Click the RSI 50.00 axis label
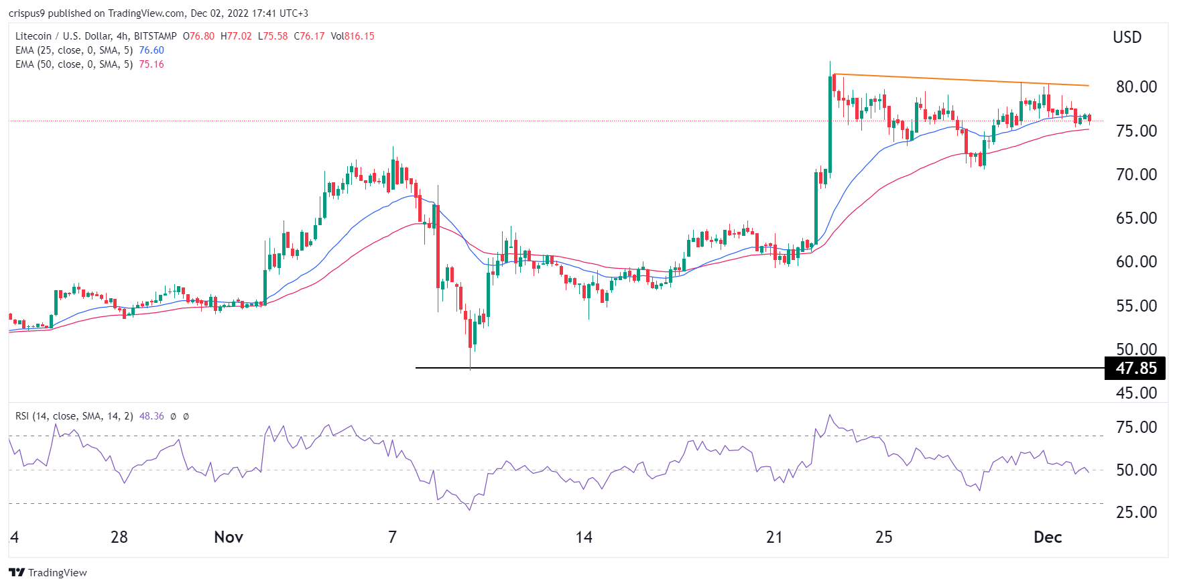This screenshot has height=587, width=1177. pos(1136,470)
